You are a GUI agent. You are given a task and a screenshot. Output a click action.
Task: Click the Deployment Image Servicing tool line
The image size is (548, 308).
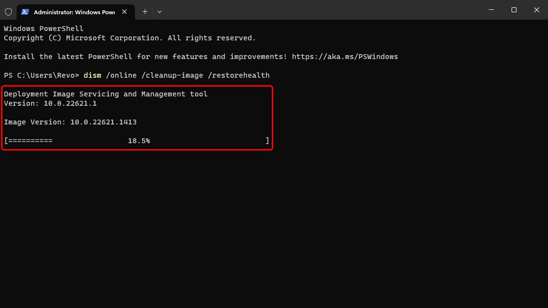tap(105, 94)
